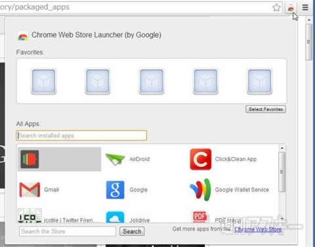Open the icotile Twitter Friends app icon
The width and height of the screenshot is (315, 247).
[x=30, y=215]
